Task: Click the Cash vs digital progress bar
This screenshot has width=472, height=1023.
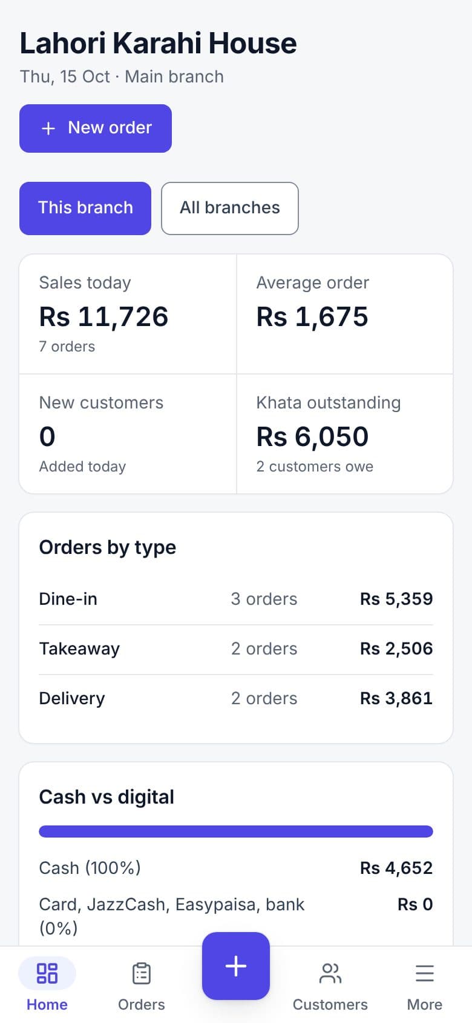Action: point(236,831)
